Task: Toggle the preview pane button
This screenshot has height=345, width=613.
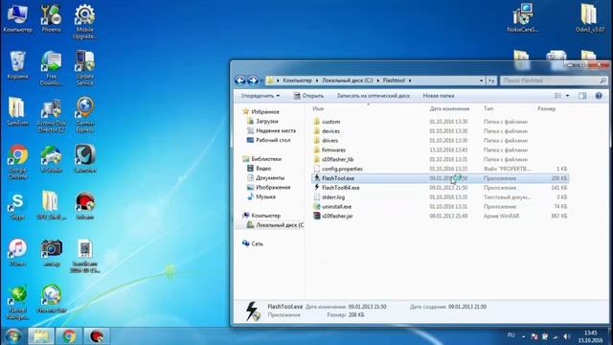Action: coord(582,96)
